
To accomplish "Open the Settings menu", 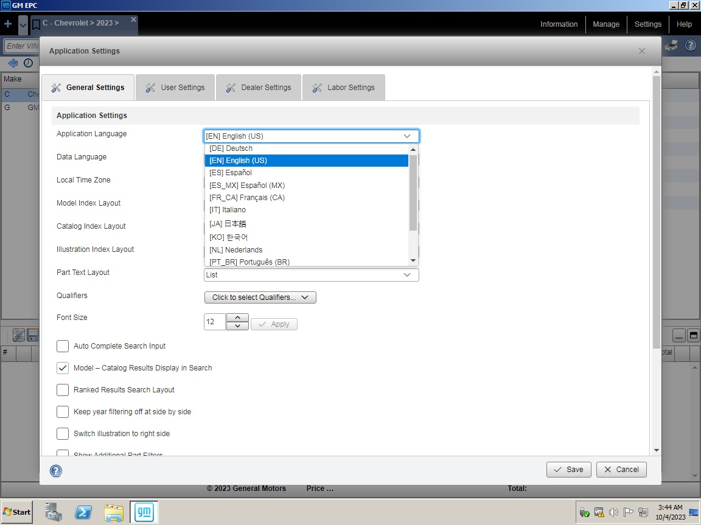I will pos(648,24).
